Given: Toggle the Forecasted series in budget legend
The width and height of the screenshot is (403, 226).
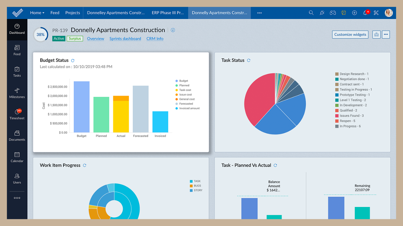Looking at the screenshot, I should click(x=186, y=104).
